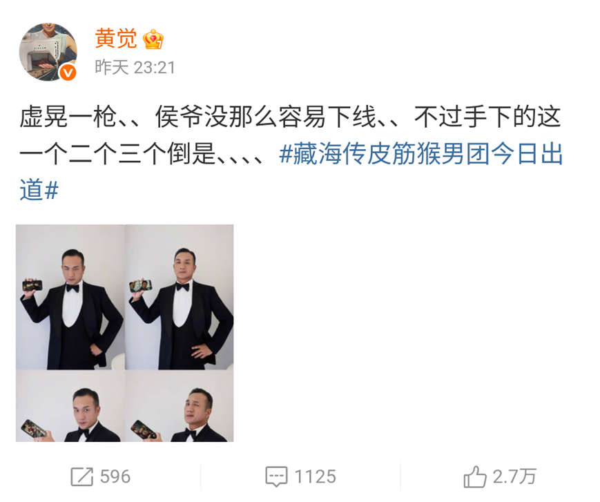Open the bottom-left photo thumbnail
Image resolution: width=600 pixels, height=502 pixels.
[70, 406]
